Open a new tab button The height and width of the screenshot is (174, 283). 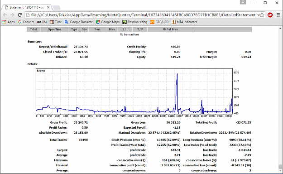pyautogui.click(x=56, y=8)
